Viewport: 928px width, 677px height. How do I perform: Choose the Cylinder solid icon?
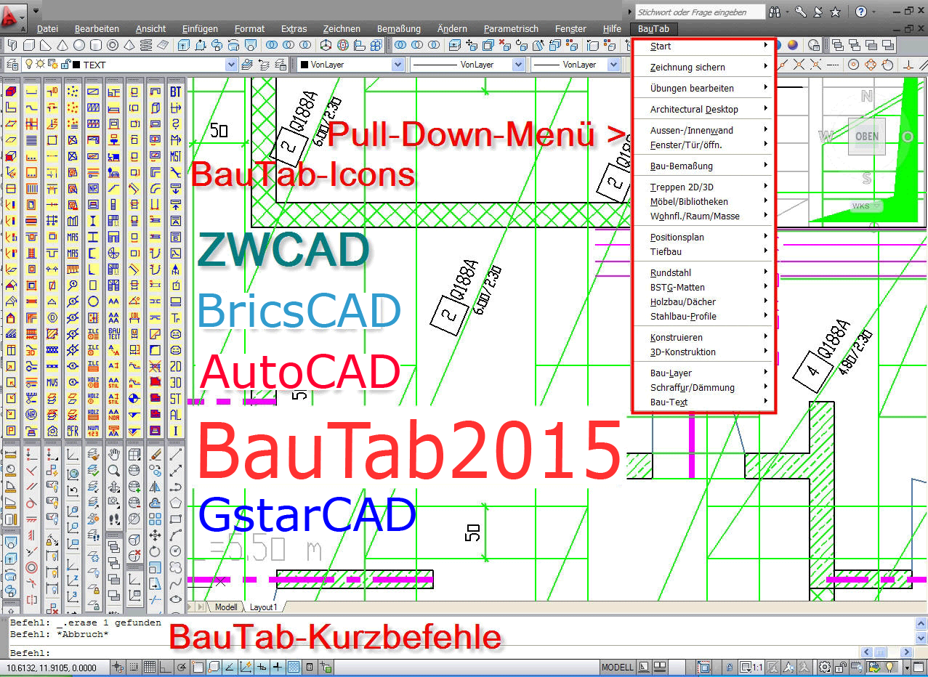point(95,45)
